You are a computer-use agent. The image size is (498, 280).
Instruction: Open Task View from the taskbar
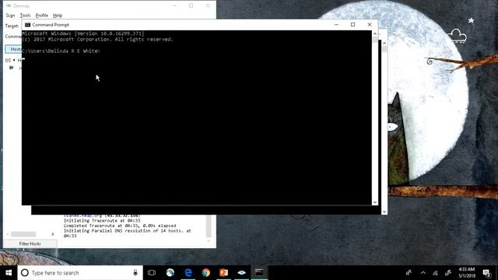[x=152, y=273]
